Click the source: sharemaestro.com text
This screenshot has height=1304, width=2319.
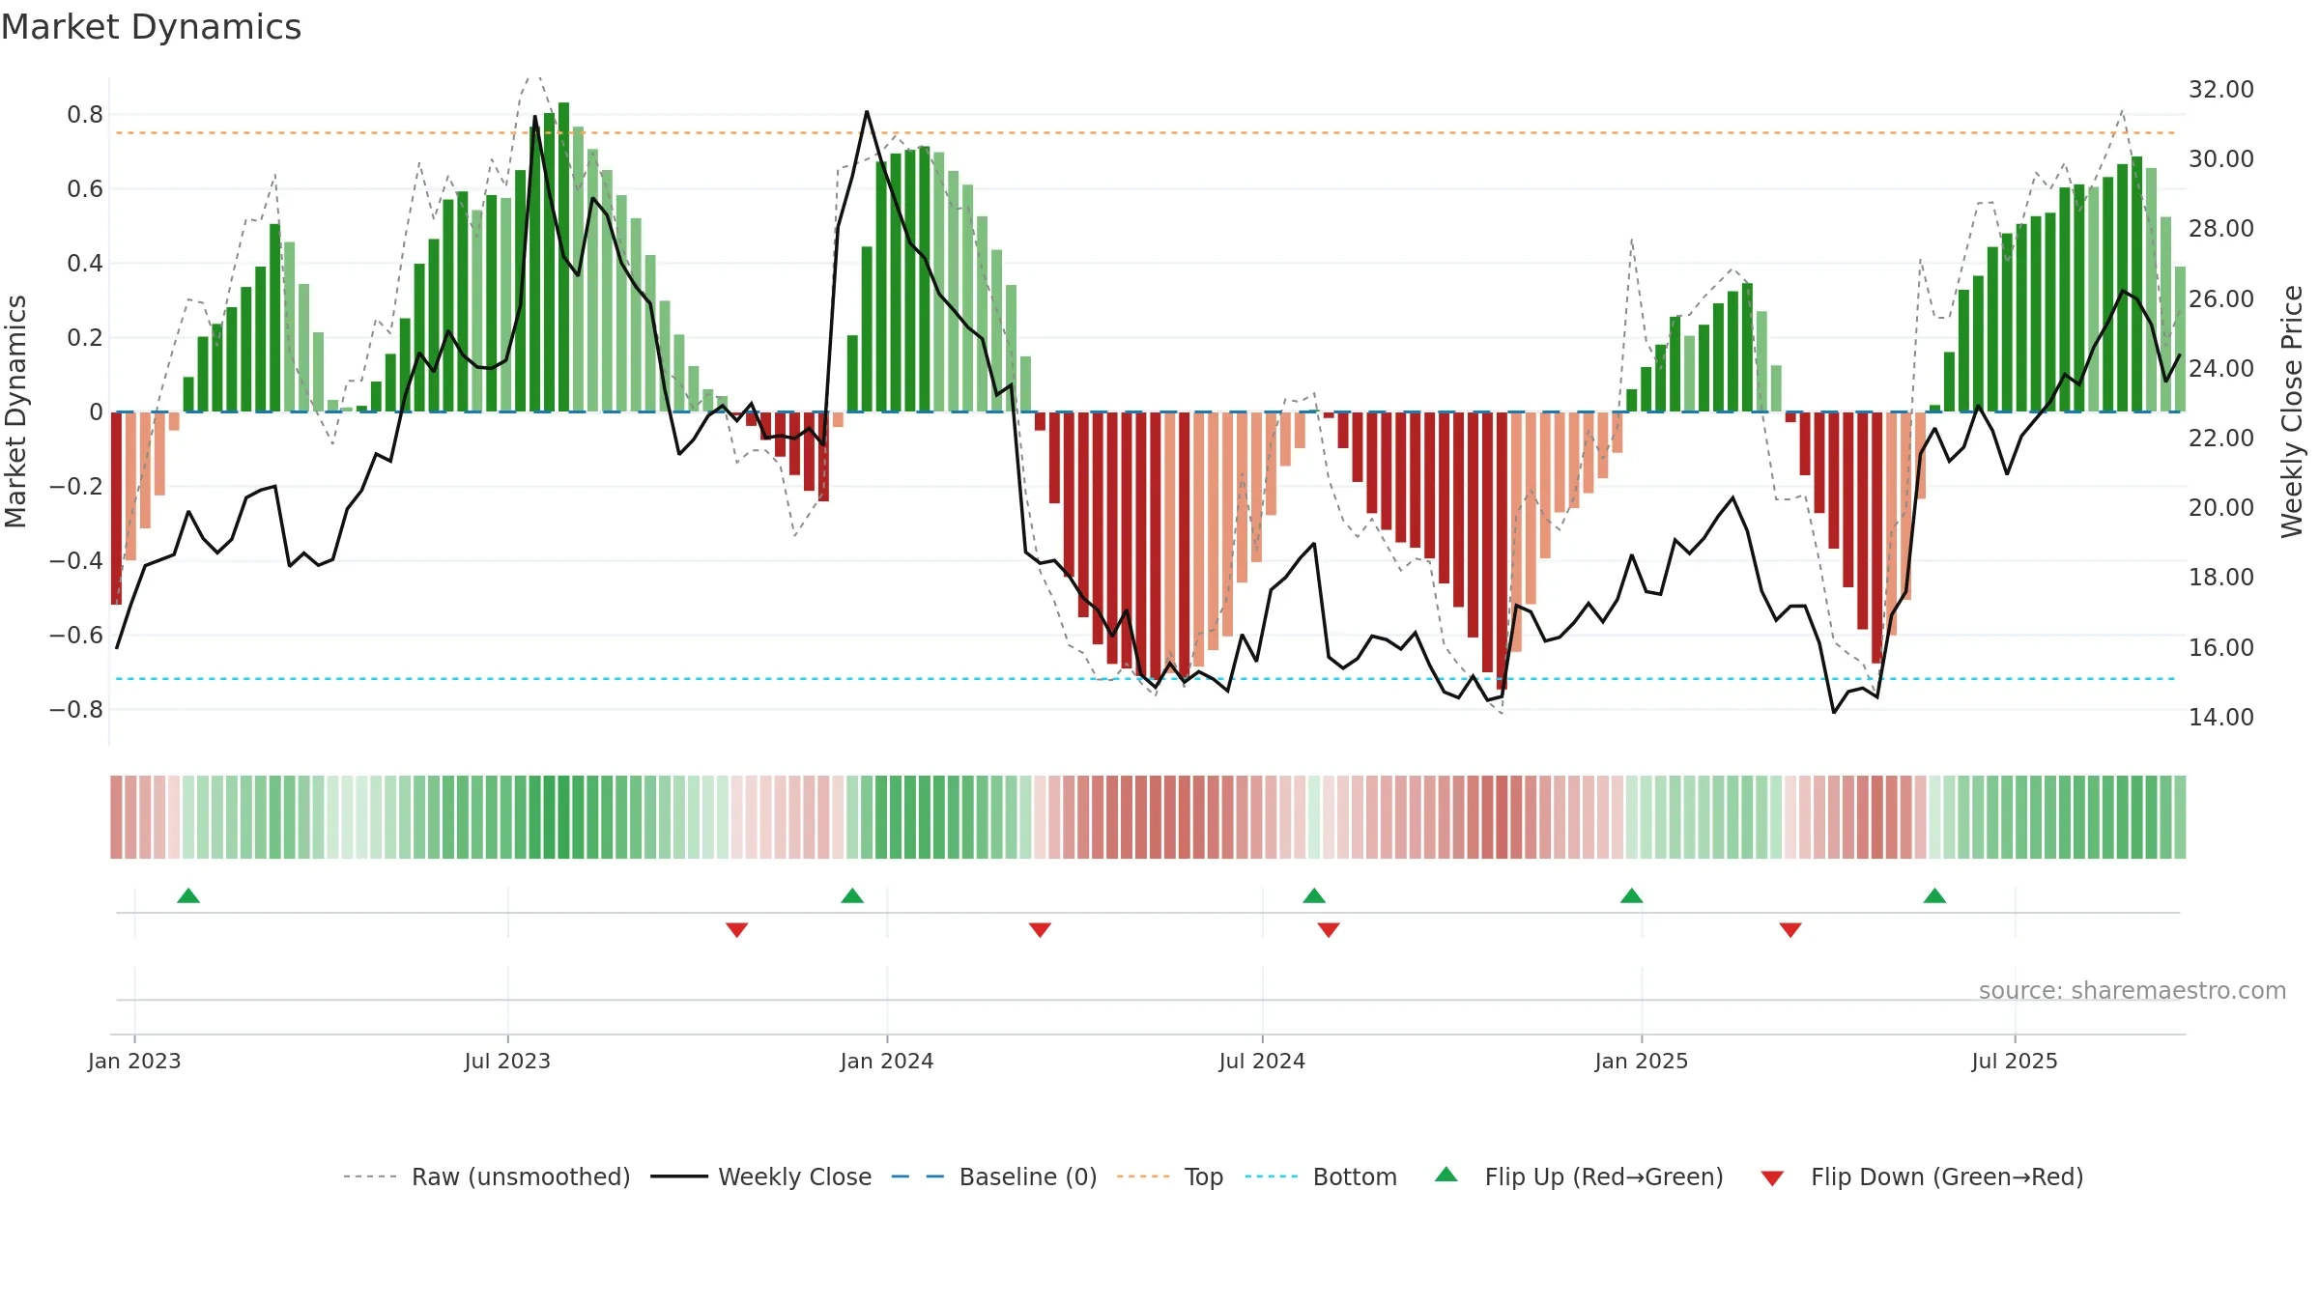pos(2133,990)
